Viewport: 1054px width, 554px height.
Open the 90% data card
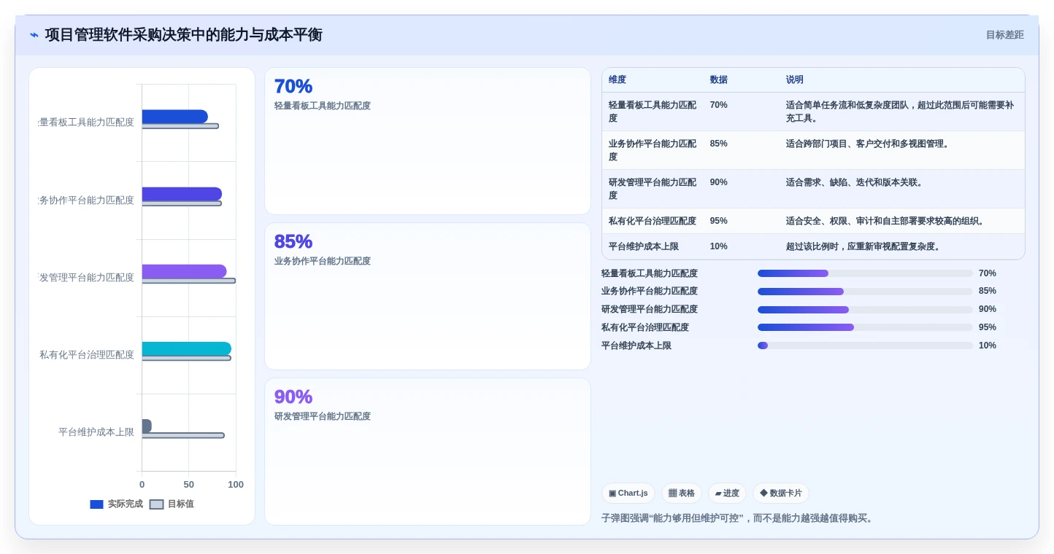[x=427, y=452]
